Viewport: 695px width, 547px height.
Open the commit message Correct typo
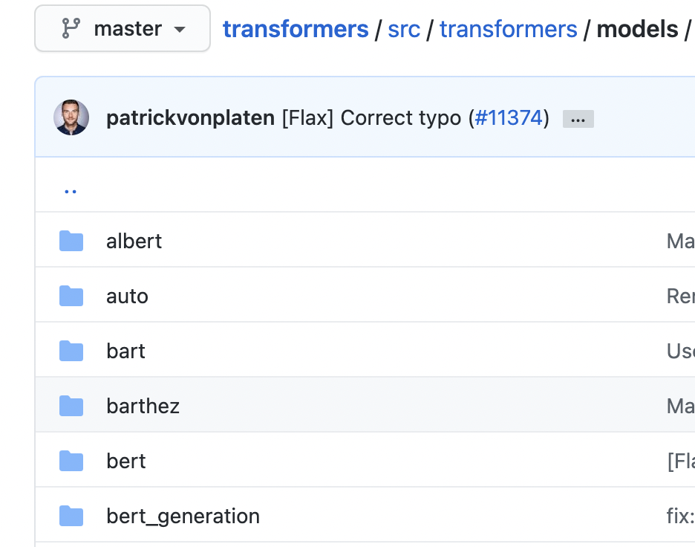click(x=371, y=118)
